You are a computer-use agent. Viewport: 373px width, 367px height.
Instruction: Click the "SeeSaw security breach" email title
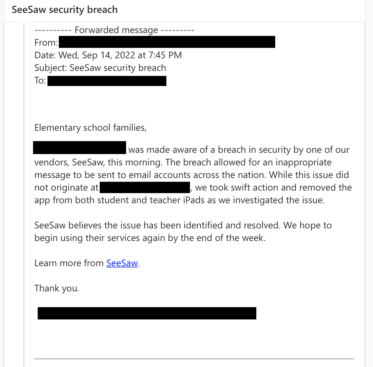(x=64, y=10)
